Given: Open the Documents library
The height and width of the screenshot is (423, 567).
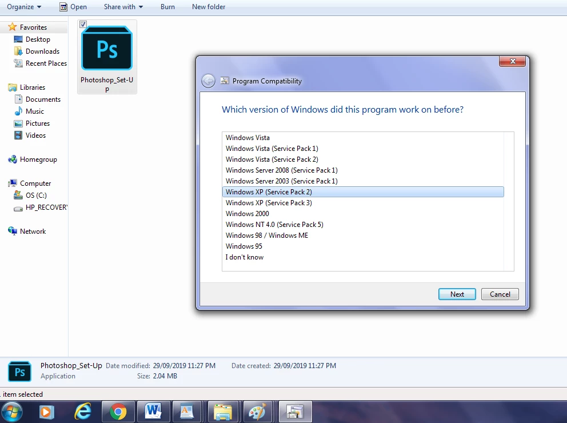Looking at the screenshot, I should pos(43,99).
